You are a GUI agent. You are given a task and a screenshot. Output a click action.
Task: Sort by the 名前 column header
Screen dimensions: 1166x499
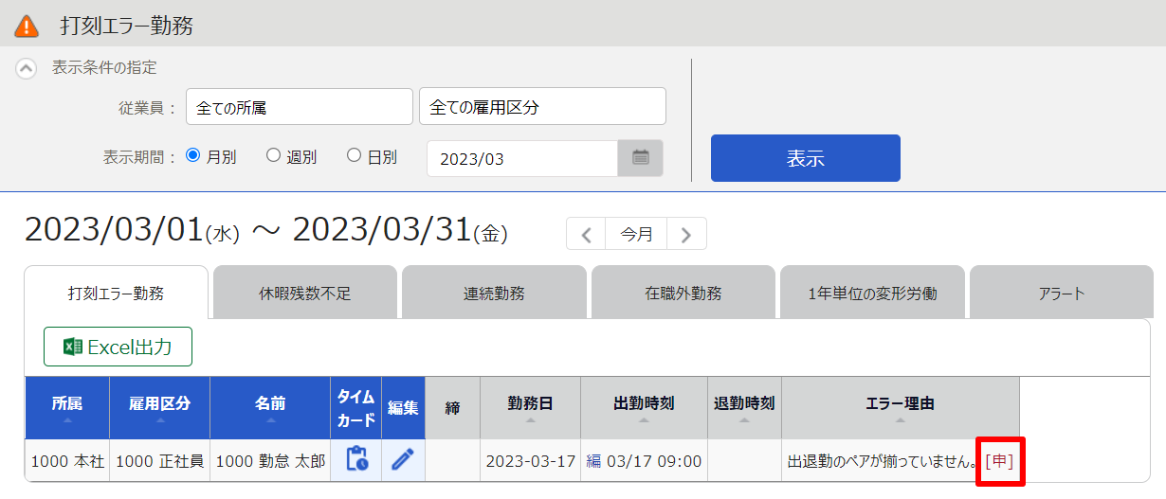[x=270, y=408]
